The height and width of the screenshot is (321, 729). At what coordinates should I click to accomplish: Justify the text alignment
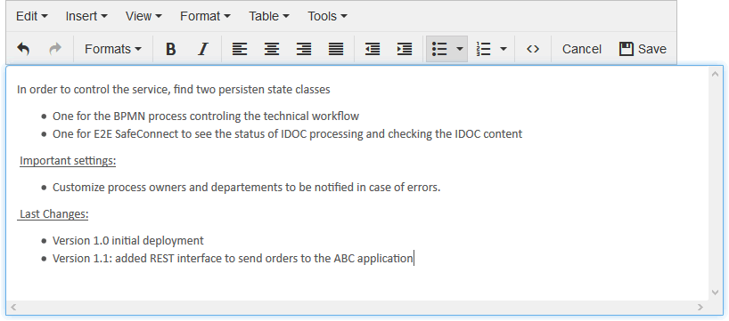tap(336, 49)
